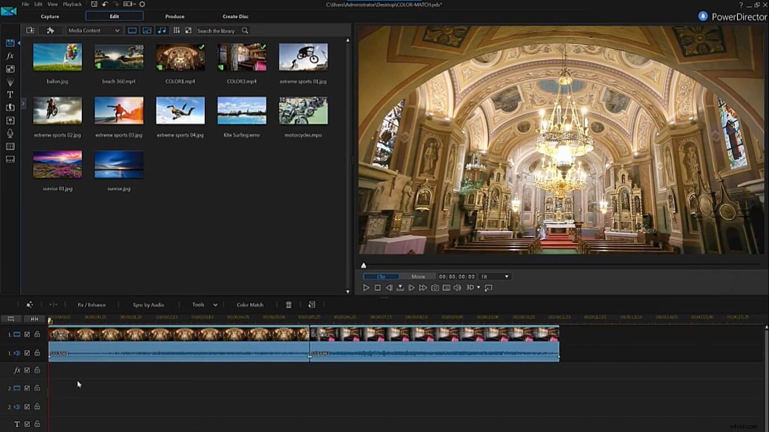This screenshot has height=432, width=769.
Task: Disable the title track T checkbox
Action: coord(27,424)
